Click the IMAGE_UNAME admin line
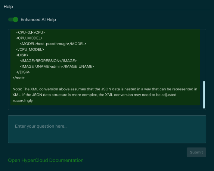214x171 pixels. 57,66
